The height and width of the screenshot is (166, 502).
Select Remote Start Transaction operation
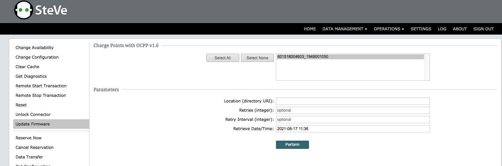(51, 86)
